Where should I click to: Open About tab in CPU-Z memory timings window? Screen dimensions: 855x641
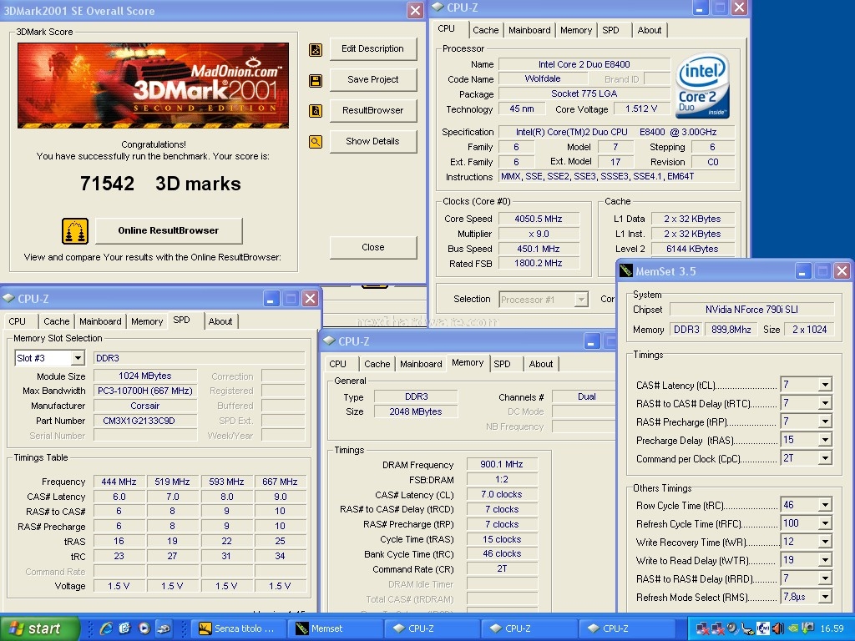click(541, 364)
